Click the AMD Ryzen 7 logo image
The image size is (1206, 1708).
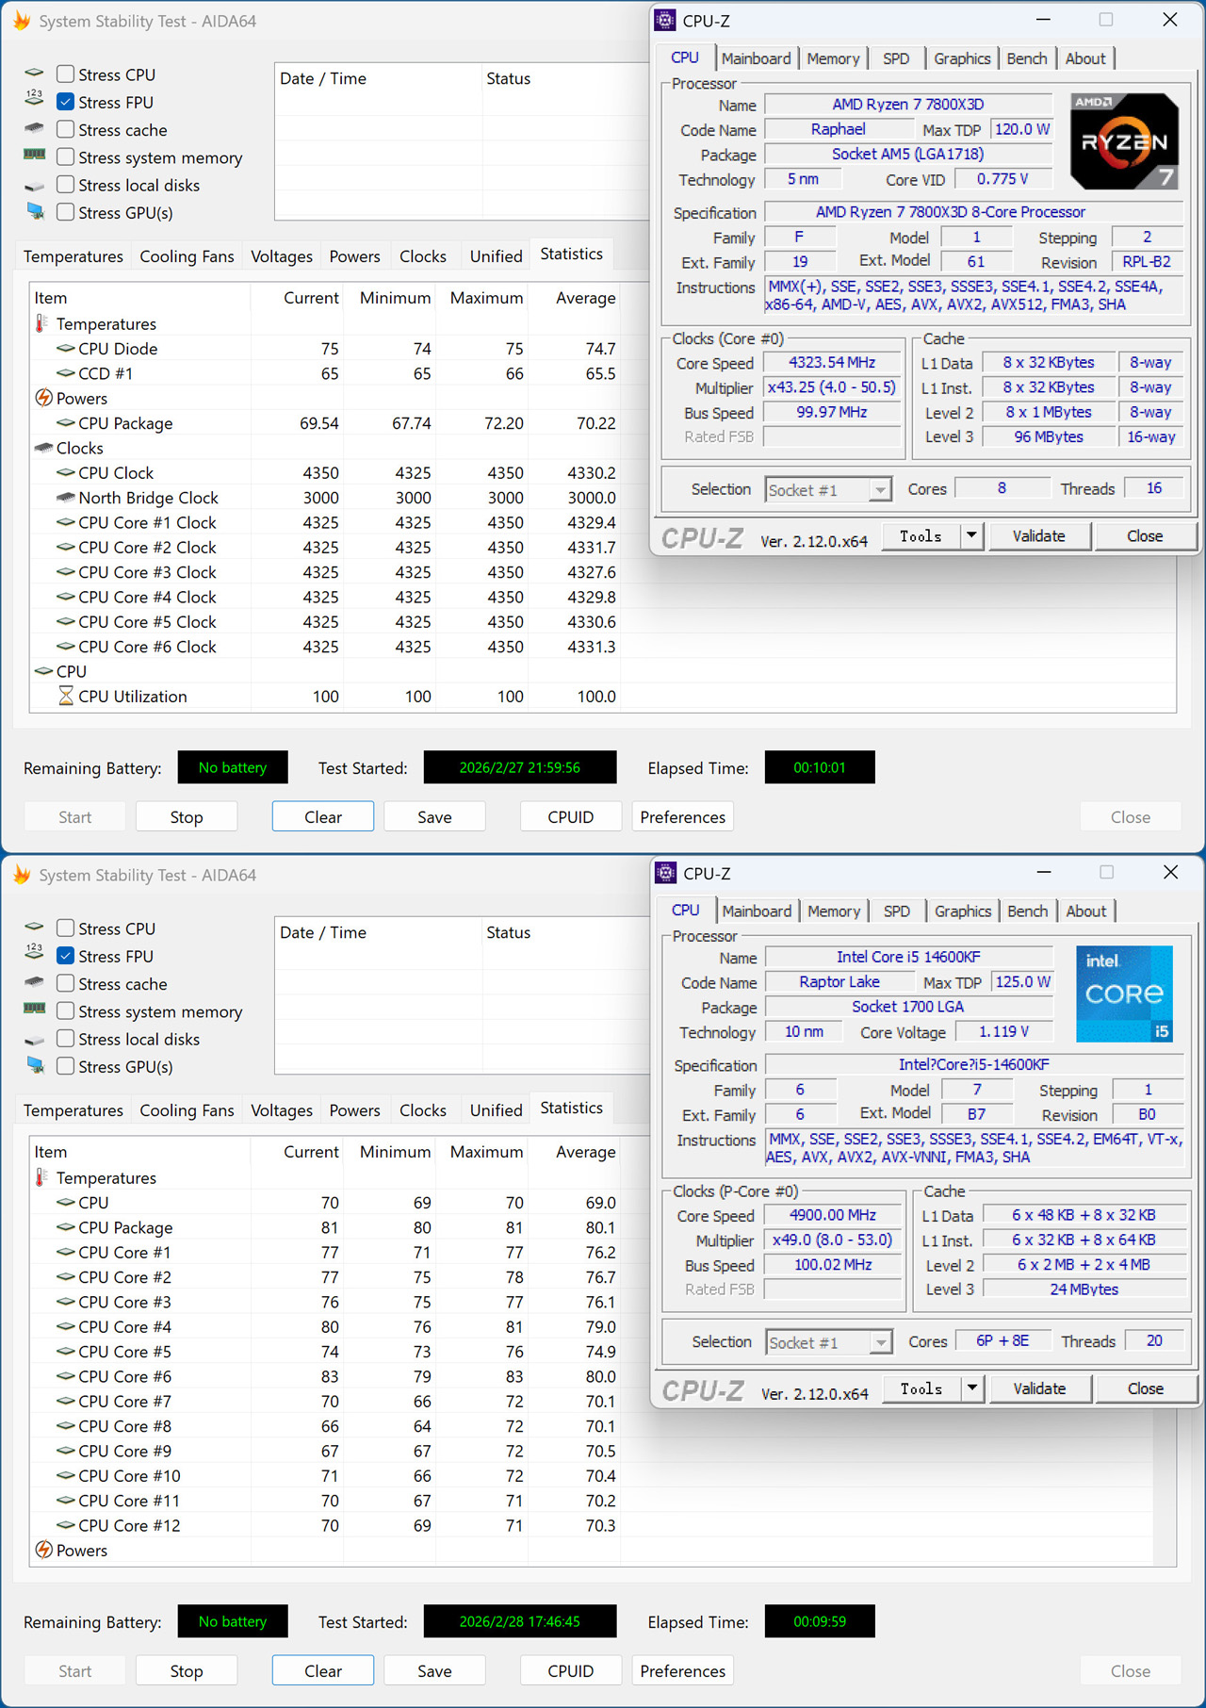1124,140
